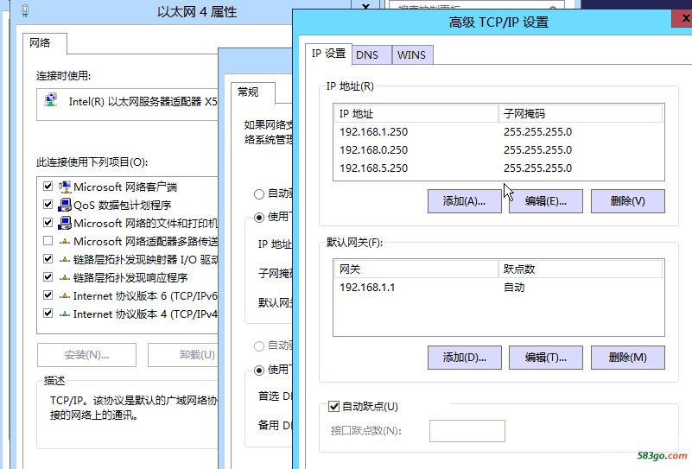Select gateway 192.168.1.1 in the list
The height and width of the screenshot is (469, 692).
pos(367,288)
